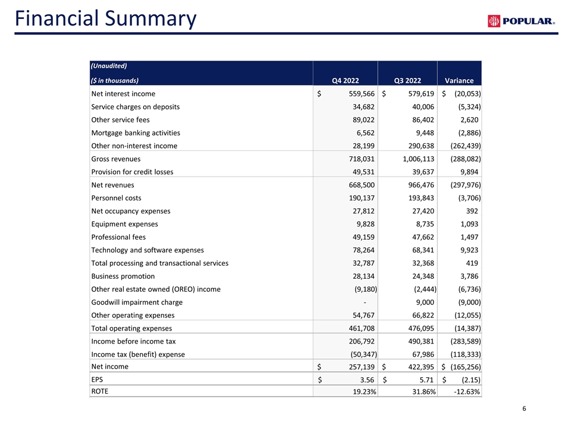Viewport: 571px width, 428px height.
Task: Click the Popular logo icon
Action: tap(495, 21)
